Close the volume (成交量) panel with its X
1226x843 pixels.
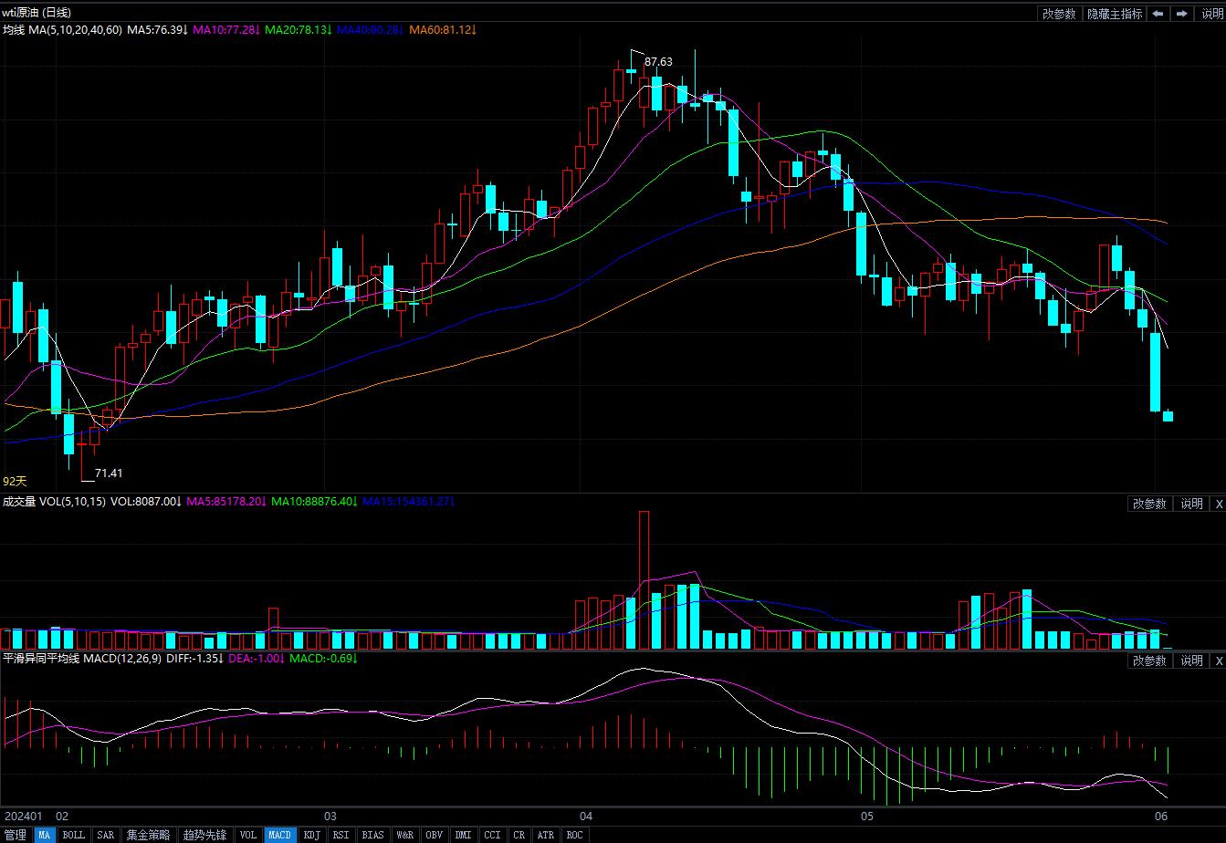[x=1218, y=504]
